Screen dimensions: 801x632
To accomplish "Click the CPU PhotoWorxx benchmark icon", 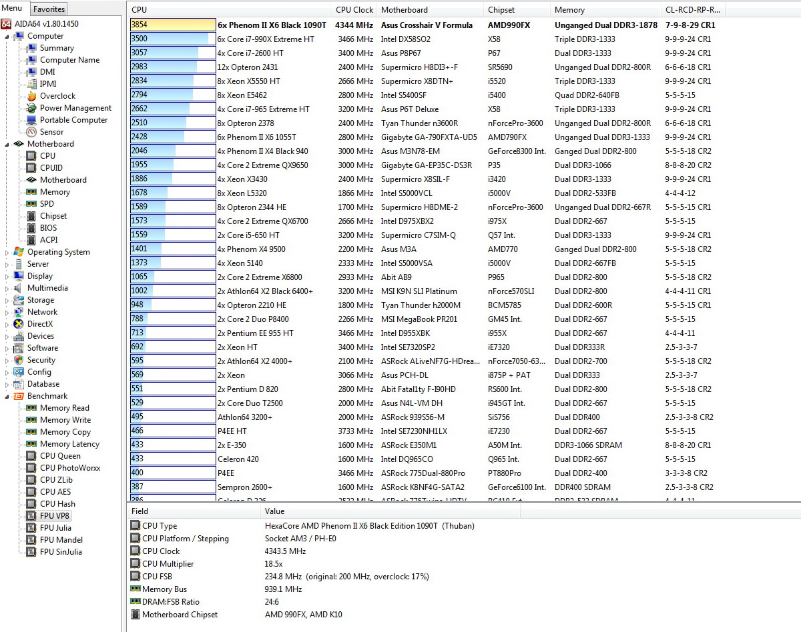I will (x=31, y=468).
